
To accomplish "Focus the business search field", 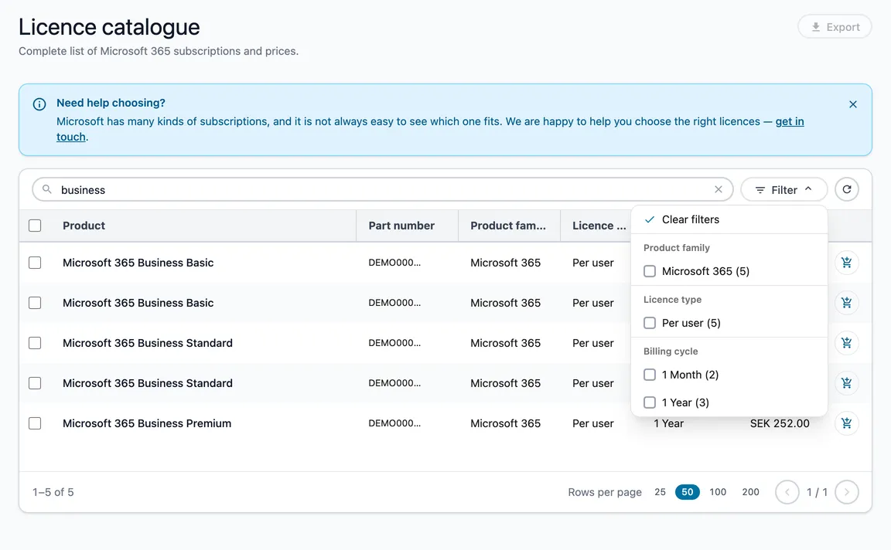I will pos(382,189).
